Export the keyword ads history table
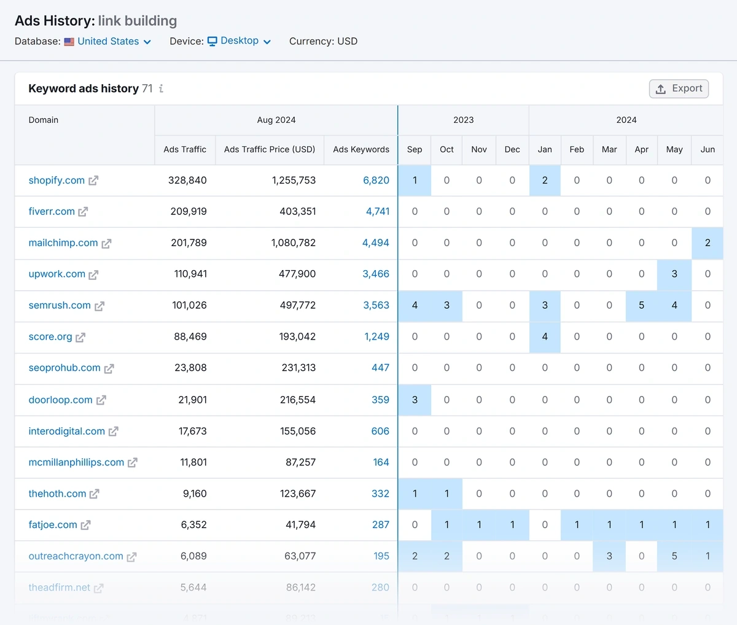This screenshot has width=737, height=625. (679, 88)
